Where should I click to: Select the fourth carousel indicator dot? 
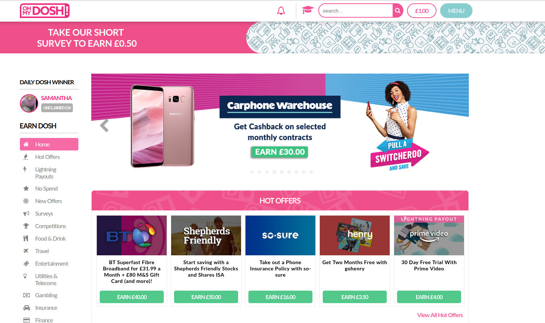point(274,172)
